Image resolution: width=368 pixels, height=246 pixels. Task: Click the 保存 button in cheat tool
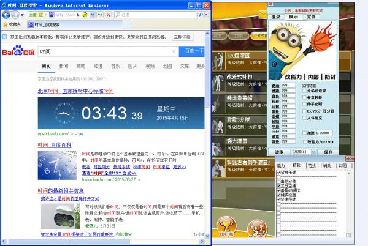(328, 152)
